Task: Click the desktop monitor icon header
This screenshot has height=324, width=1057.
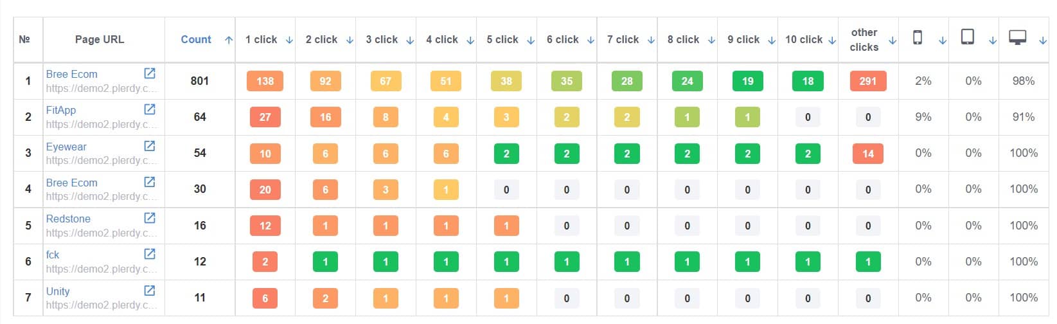Action: tap(1017, 38)
